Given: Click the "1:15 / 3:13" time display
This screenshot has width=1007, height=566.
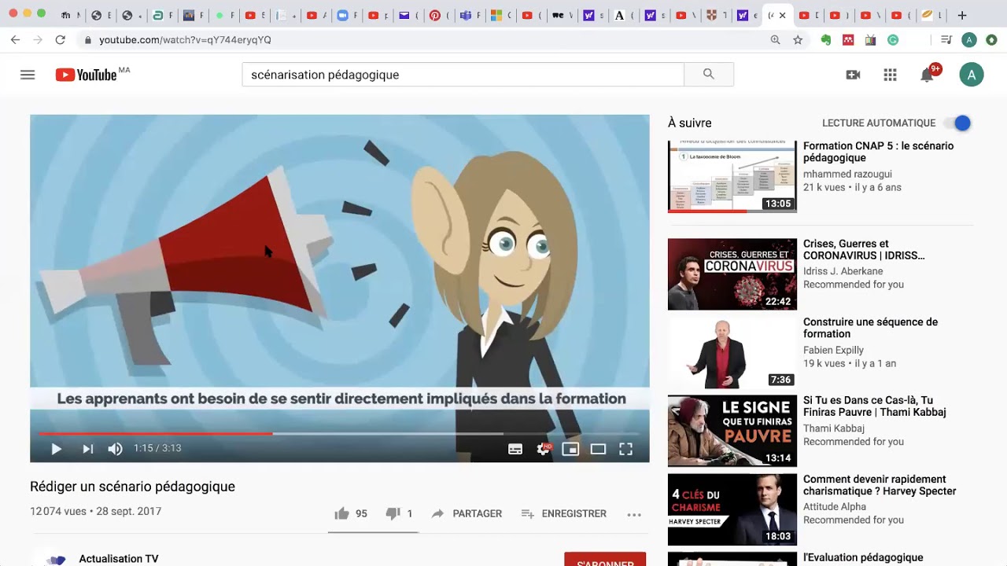Looking at the screenshot, I should click(x=157, y=448).
